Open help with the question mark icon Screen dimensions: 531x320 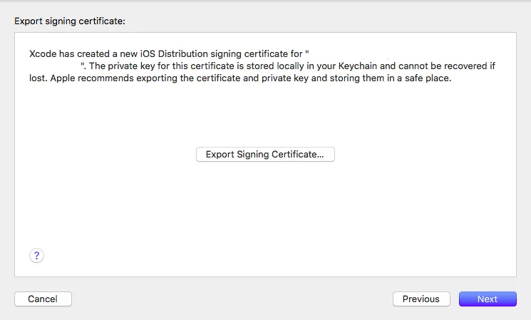tap(37, 256)
